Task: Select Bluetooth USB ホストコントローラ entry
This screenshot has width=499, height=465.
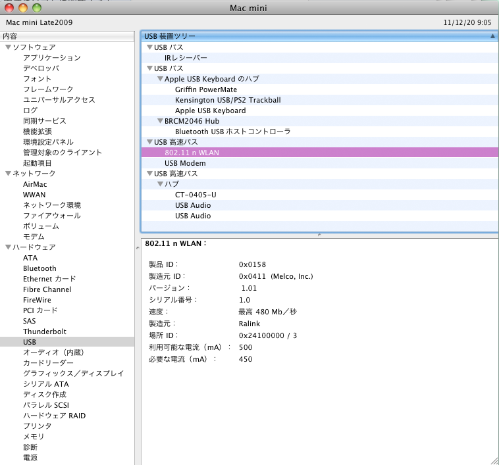Action: click(x=232, y=132)
